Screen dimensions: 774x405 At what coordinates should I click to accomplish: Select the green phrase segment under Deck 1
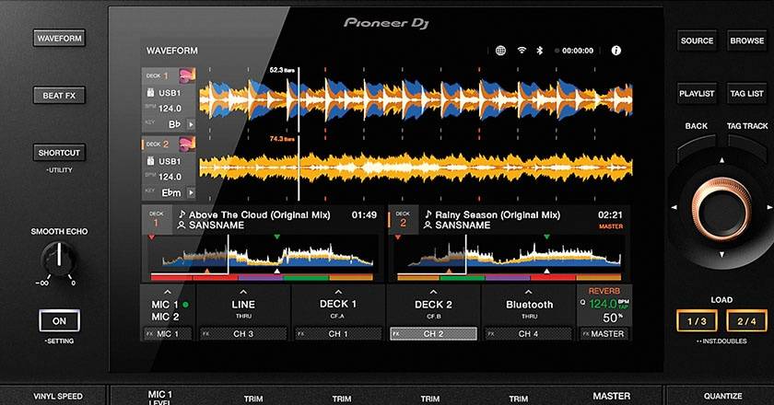coord(306,278)
